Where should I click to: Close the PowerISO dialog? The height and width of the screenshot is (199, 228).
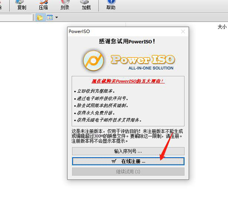click(183, 31)
